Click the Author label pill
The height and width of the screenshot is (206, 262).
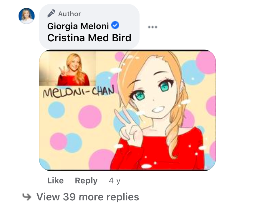coord(63,13)
